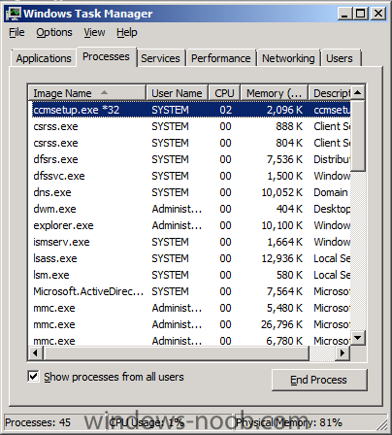
Task: Open the Options menu
Action: click(x=54, y=32)
